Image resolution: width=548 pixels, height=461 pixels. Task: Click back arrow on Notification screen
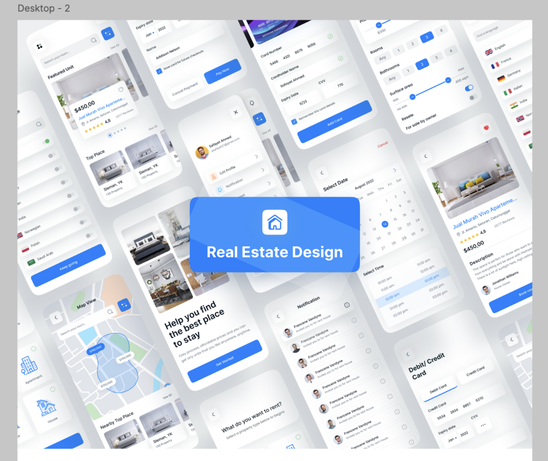[x=278, y=317]
